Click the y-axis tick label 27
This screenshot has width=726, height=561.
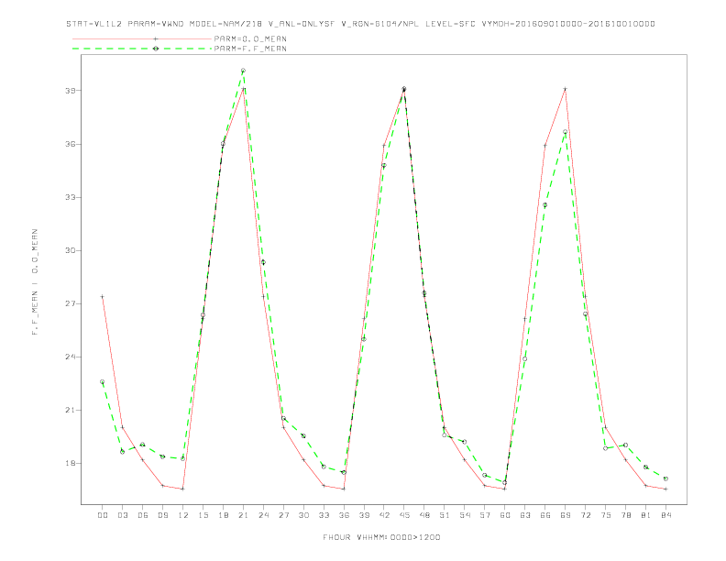70,303
